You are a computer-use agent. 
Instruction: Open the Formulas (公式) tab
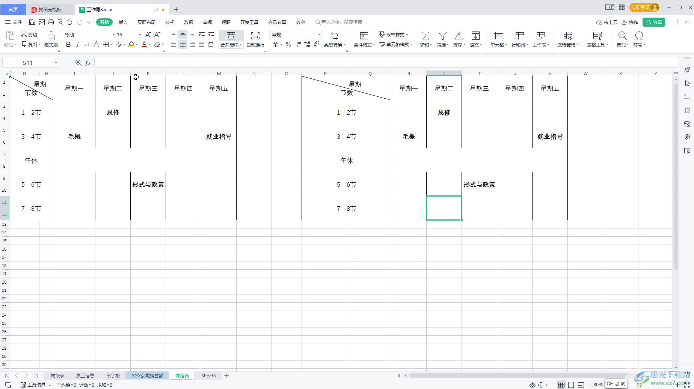170,22
